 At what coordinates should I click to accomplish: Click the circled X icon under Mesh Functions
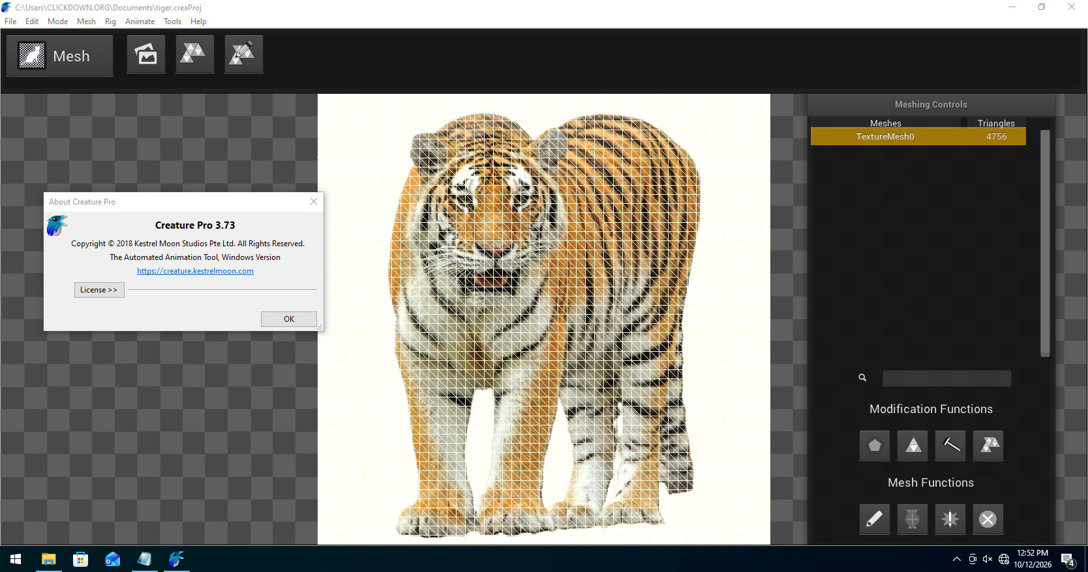tap(988, 519)
